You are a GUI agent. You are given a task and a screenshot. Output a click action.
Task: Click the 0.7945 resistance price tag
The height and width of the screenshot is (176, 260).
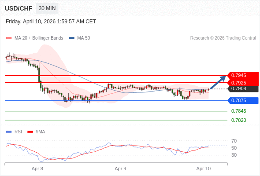click(243, 76)
